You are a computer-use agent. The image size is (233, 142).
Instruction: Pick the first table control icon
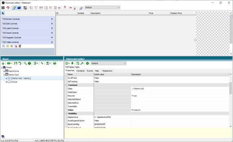coord(3,46)
